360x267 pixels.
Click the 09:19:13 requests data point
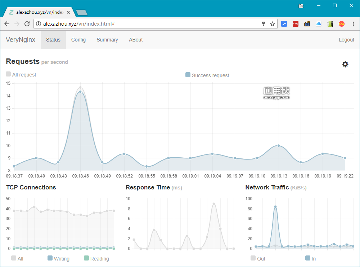tap(279, 145)
